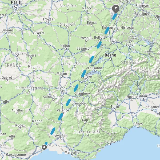The height and width of the screenshot is (160, 160).
Task: Click the route start circle marker
Action: (x=44, y=147)
